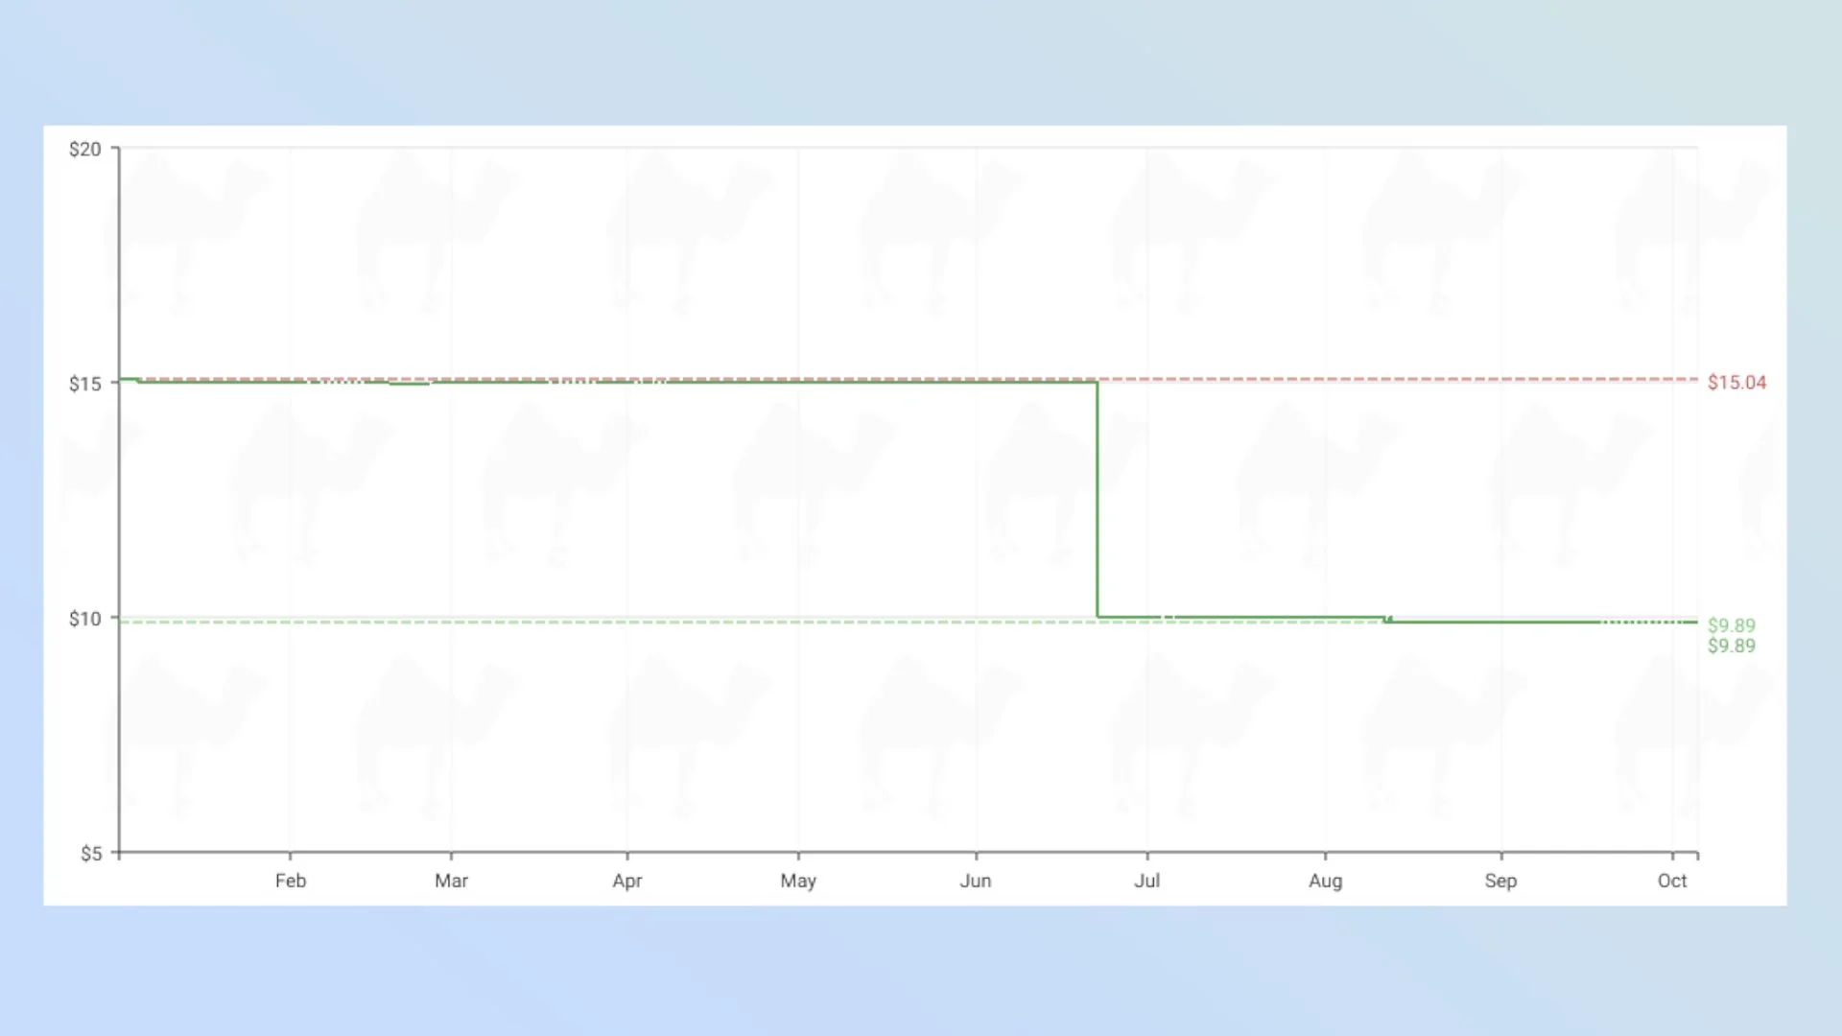Select the Mar month label
The height and width of the screenshot is (1036, 1842).
point(451,881)
